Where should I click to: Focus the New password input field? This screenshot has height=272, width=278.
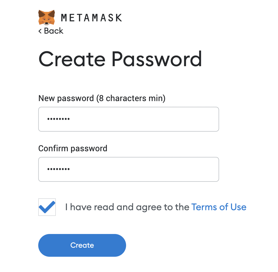128,119
